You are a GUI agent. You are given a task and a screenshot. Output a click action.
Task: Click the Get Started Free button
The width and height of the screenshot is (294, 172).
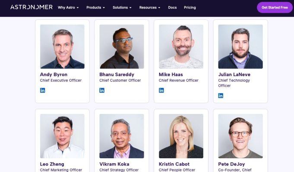[275, 7]
